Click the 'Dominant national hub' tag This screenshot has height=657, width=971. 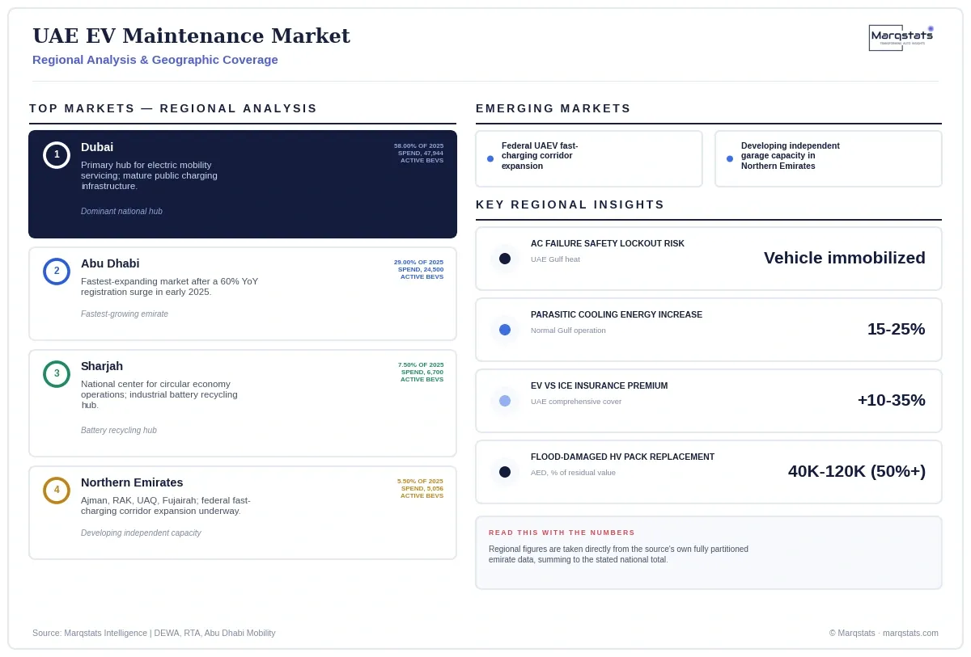121,212
